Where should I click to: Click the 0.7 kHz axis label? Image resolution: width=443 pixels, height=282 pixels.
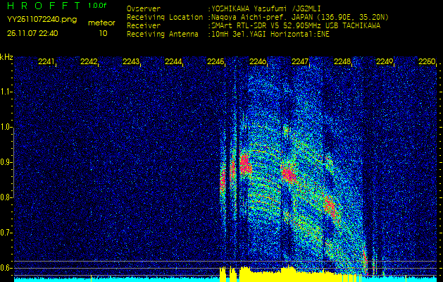tap(6, 233)
